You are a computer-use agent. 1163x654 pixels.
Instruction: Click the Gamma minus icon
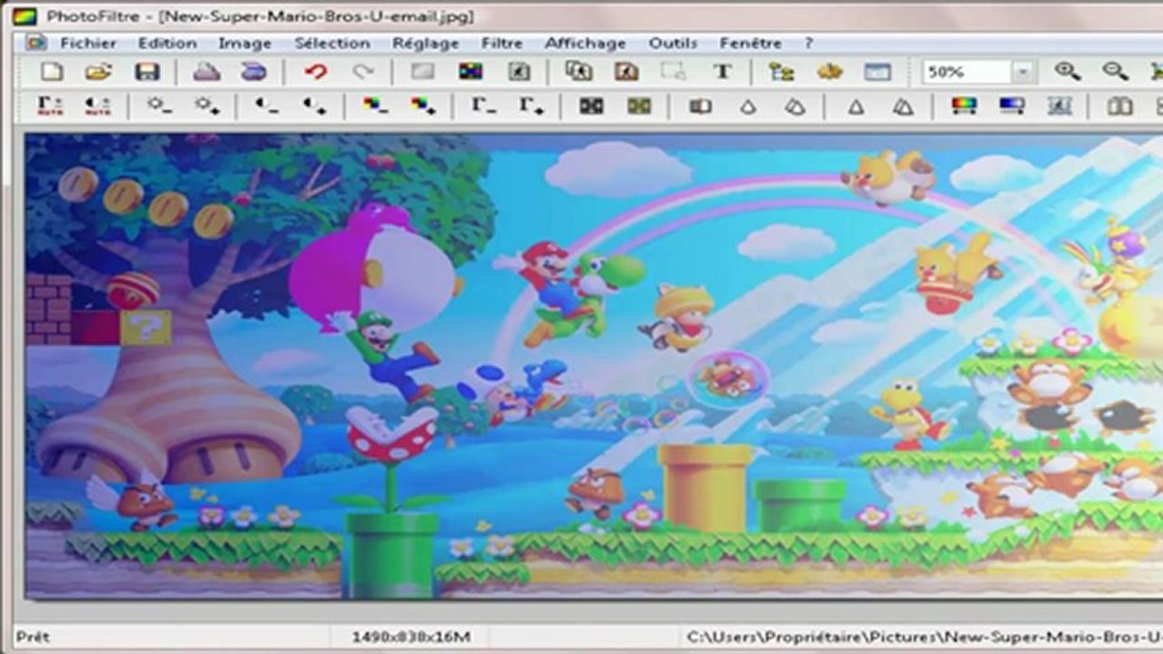pos(483,106)
